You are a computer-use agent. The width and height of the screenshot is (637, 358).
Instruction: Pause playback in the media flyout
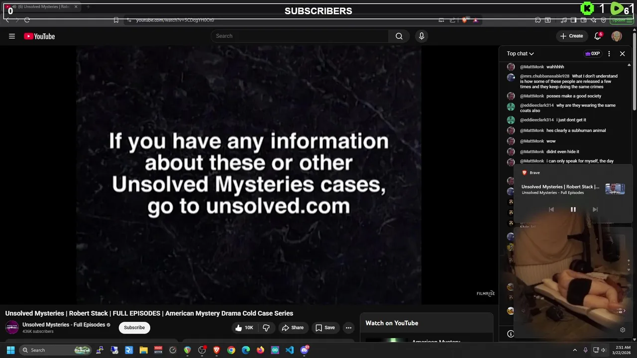tap(573, 209)
